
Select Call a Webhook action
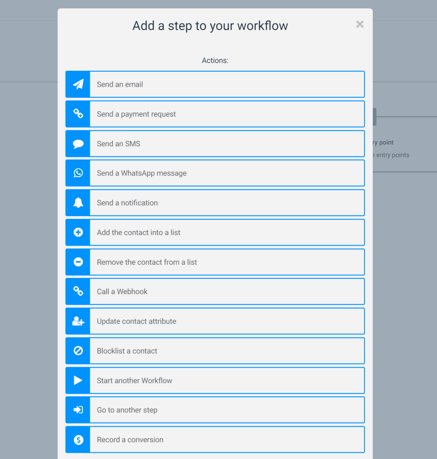point(122,292)
